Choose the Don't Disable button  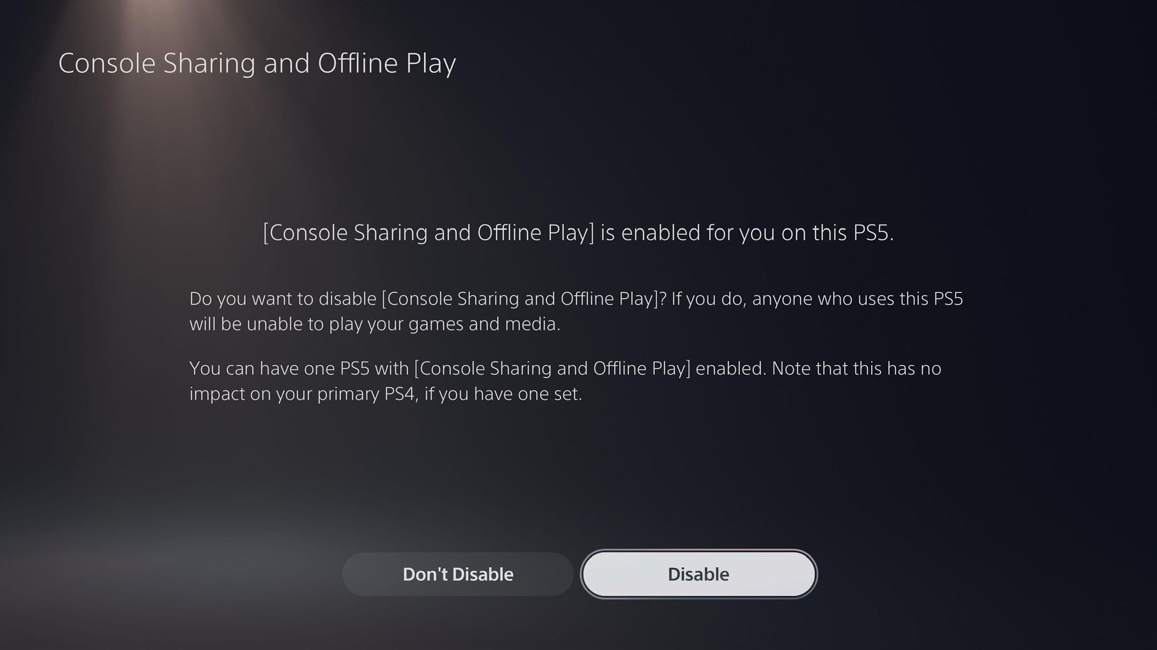coord(458,574)
